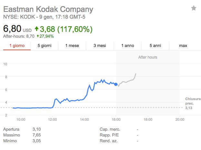Click the blue closing-price dot on chart
Screen dimensions: 201x150
116,84
